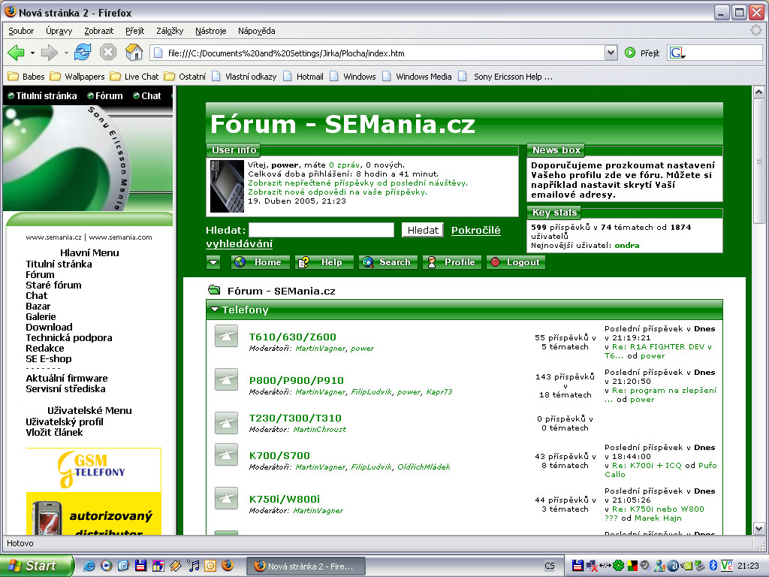Open the Přejít menu in the menu bar
This screenshot has width=769, height=577.
pos(135,31)
